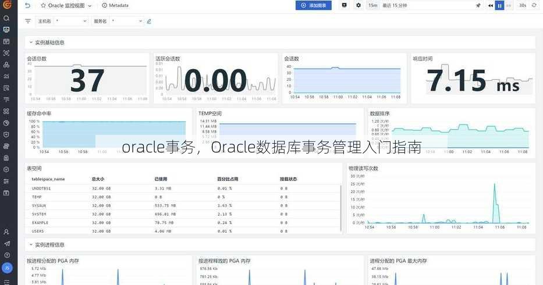Screen dimensions: 543x285
Task: Click the tablespace table vertical scrollbar
Action: pos(341,208)
